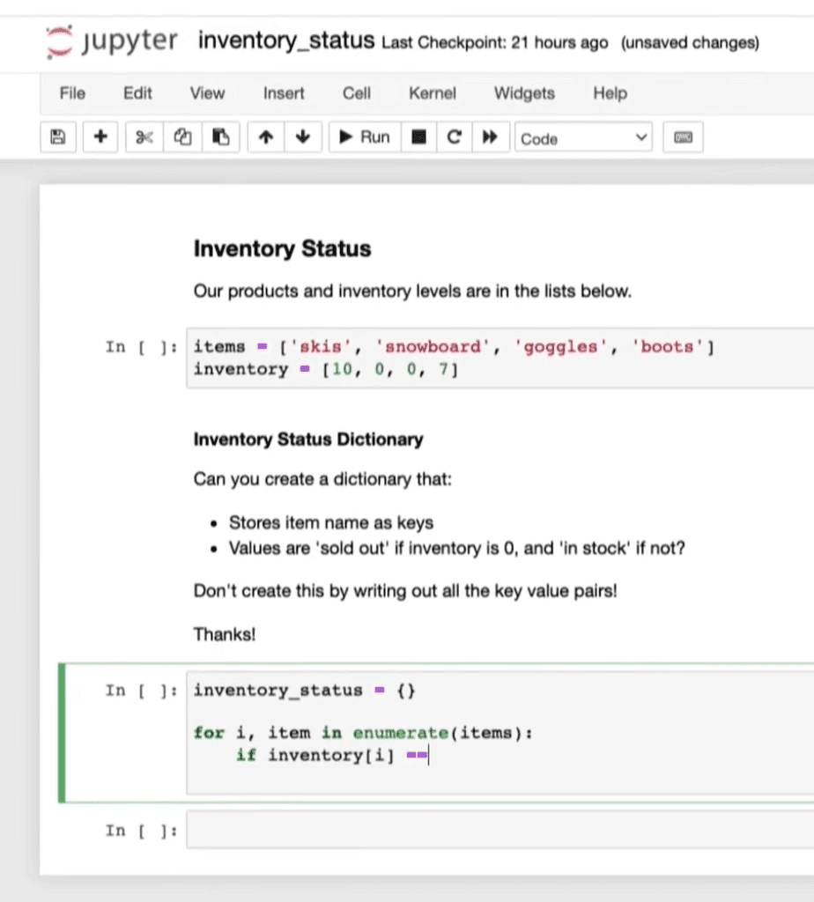Screen dimensions: 814x902
Task: Move the selected cell up
Action: 265,137
